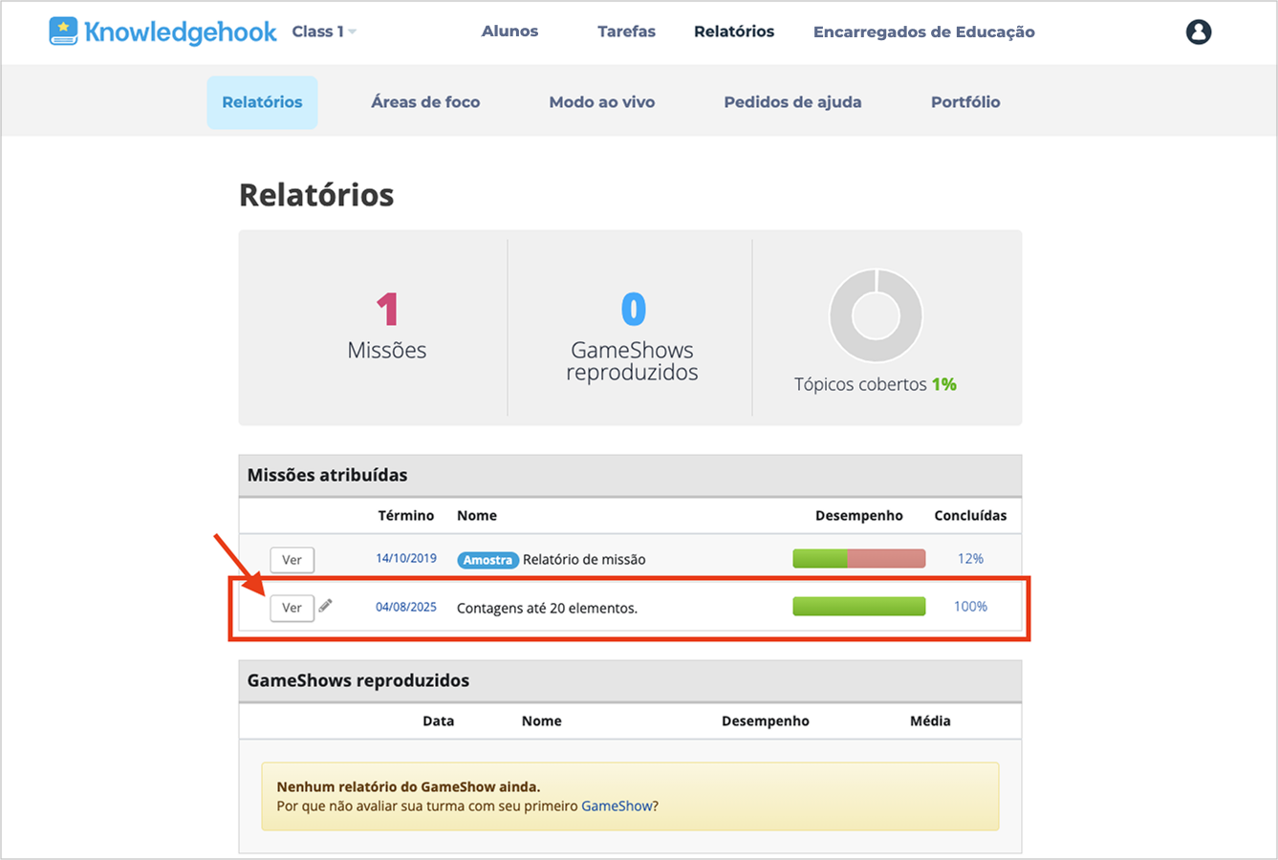1278x860 pixels.
Task: Click the GameShows reproduzidos count 0
Action: 633,310
